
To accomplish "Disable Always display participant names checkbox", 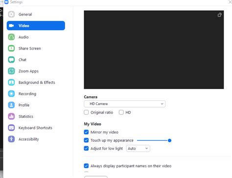I will click(x=86, y=166).
